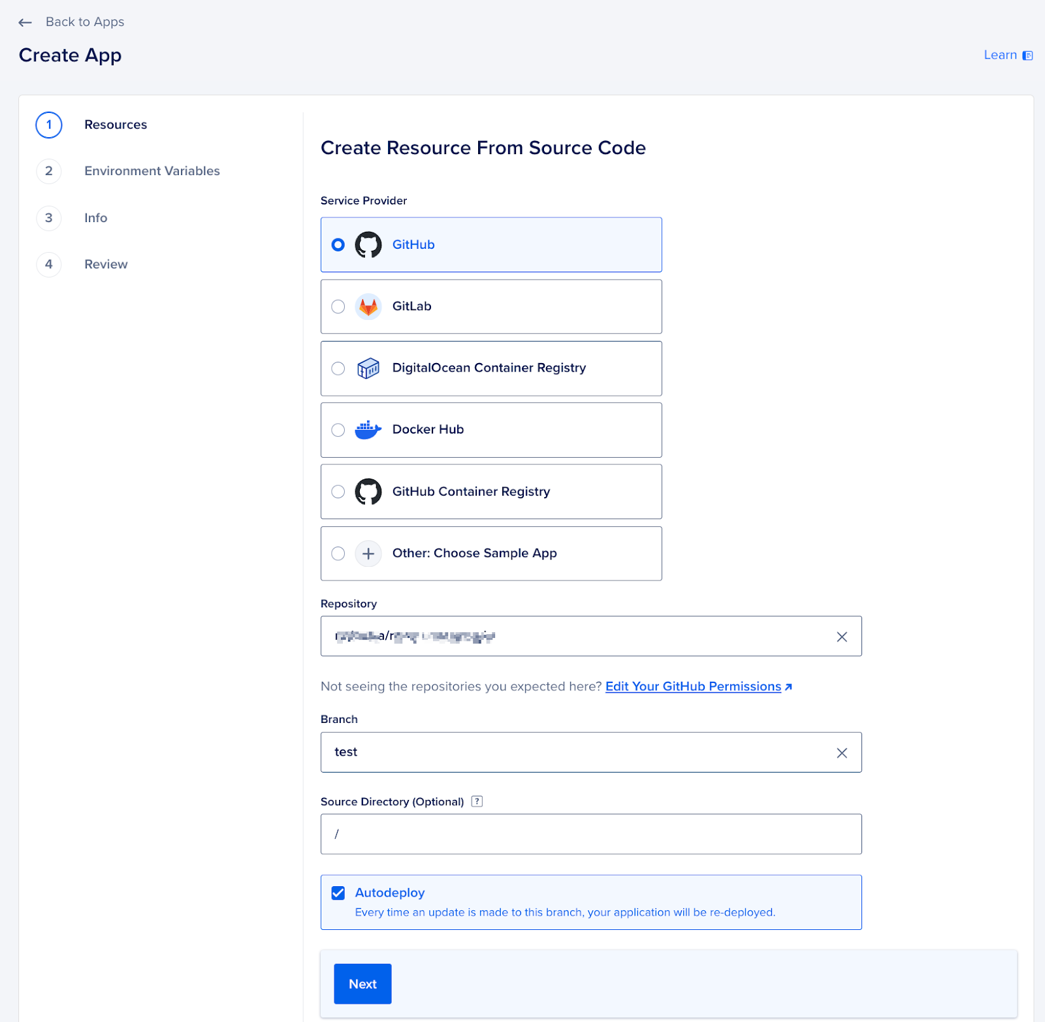Click the back arrow icon
The height and width of the screenshot is (1022, 1045).
(x=25, y=23)
